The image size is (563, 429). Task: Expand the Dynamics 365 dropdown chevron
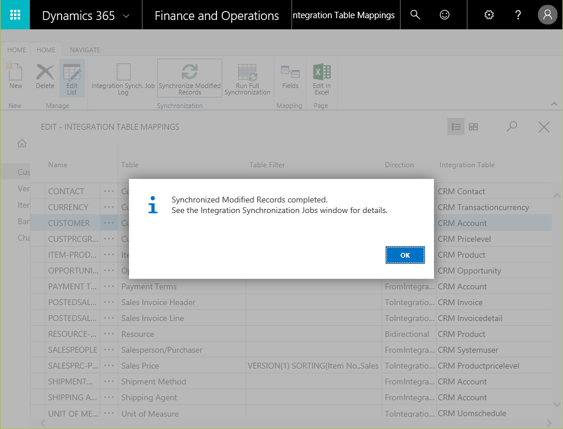tap(126, 16)
